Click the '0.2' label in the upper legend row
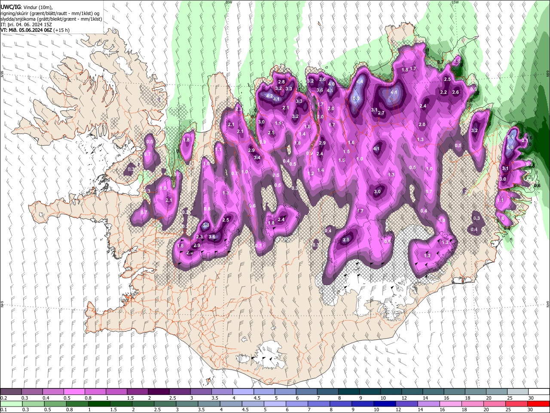Image resolution: width=550 pixels, height=413 pixels. [x=4, y=398]
